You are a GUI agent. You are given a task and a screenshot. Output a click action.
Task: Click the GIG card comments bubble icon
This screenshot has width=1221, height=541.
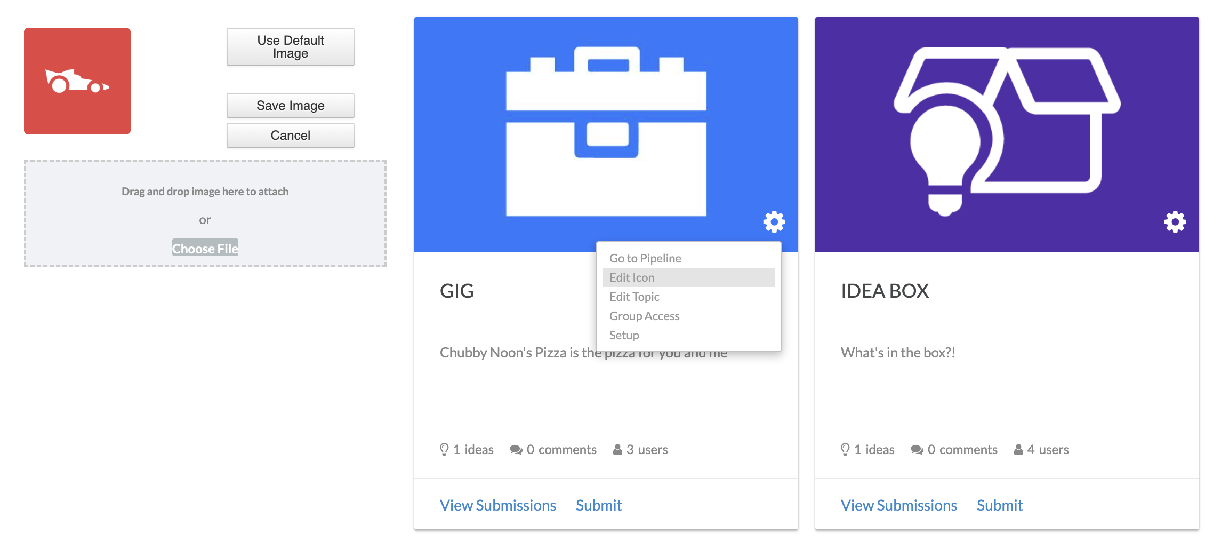516,450
